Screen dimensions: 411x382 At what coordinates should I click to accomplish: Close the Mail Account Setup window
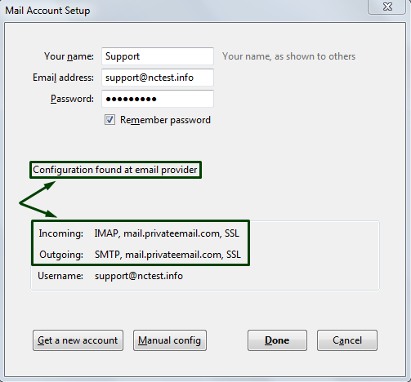(387, 7)
